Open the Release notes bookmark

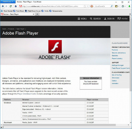(x=56, y=11)
